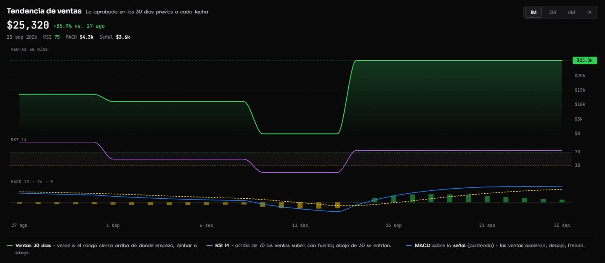
Task: Switch to the 3M range
Action: click(x=552, y=12)
